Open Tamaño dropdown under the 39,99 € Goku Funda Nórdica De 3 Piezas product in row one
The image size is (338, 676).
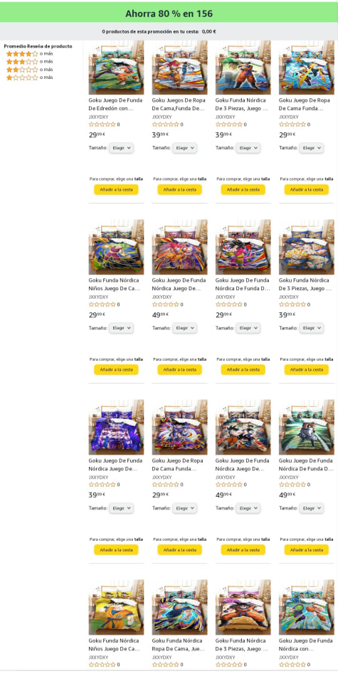pos(248,148)
